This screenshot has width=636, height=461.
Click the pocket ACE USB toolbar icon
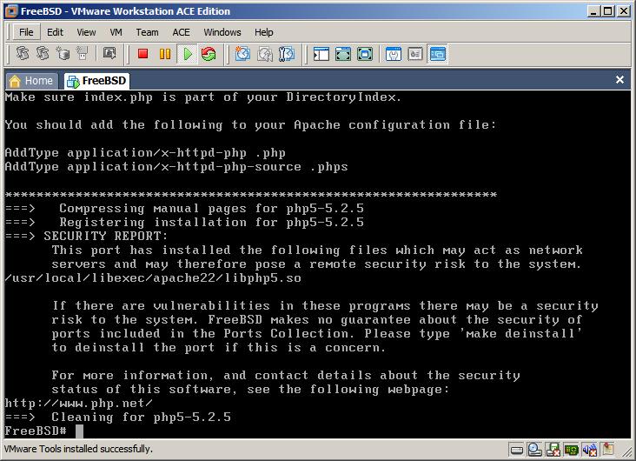pos(83,53)
